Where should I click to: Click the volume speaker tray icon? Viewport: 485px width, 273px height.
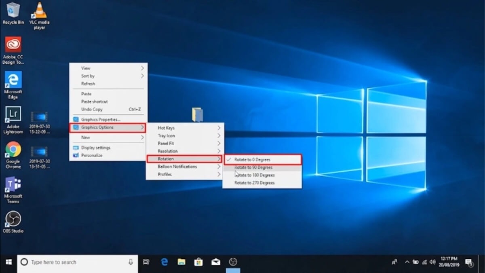tap(433, 262)
